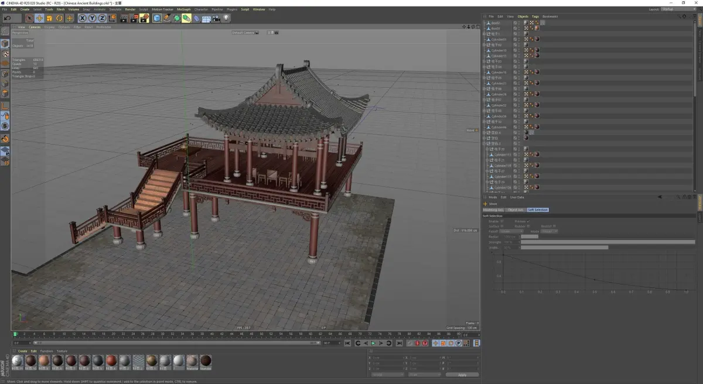Open the Cameras menu in viewport
This screenshot has height=384, width=703.
35,27
